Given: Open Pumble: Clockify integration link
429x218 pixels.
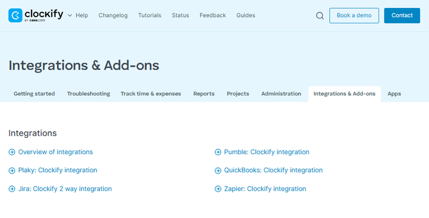Looking at the screenshot, I should [x=267, y=152].
